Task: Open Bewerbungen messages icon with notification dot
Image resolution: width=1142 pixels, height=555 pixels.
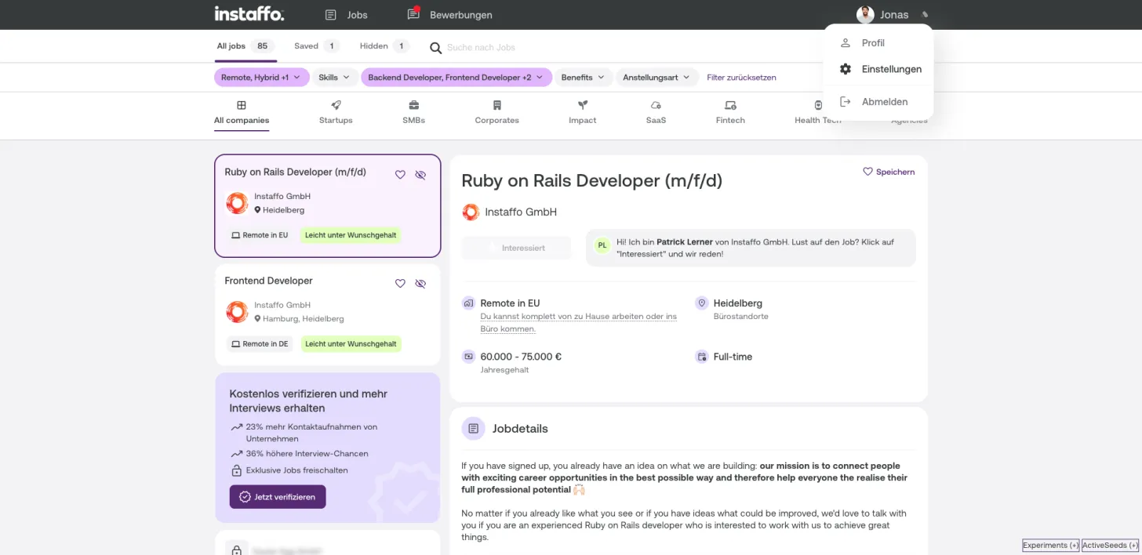Action: (x=413, y=14)
